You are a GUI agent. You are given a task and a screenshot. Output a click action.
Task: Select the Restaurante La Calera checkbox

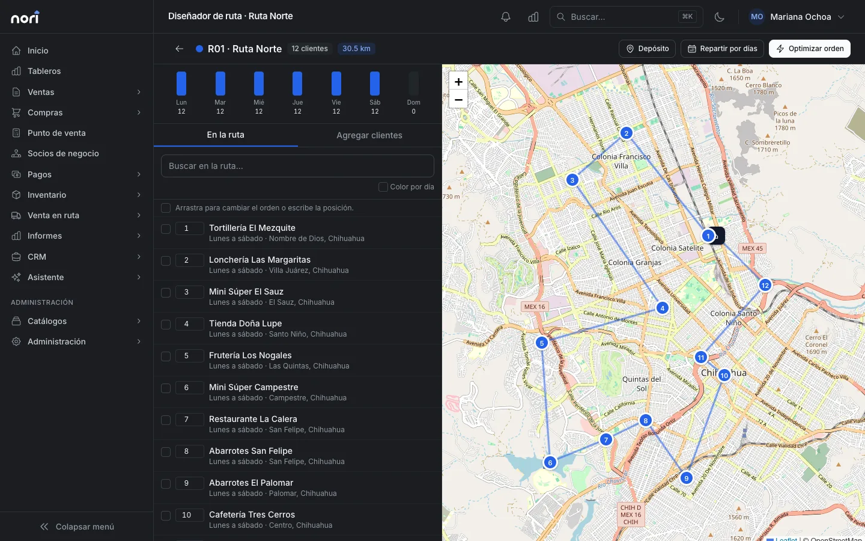click(x=166, y=420)
